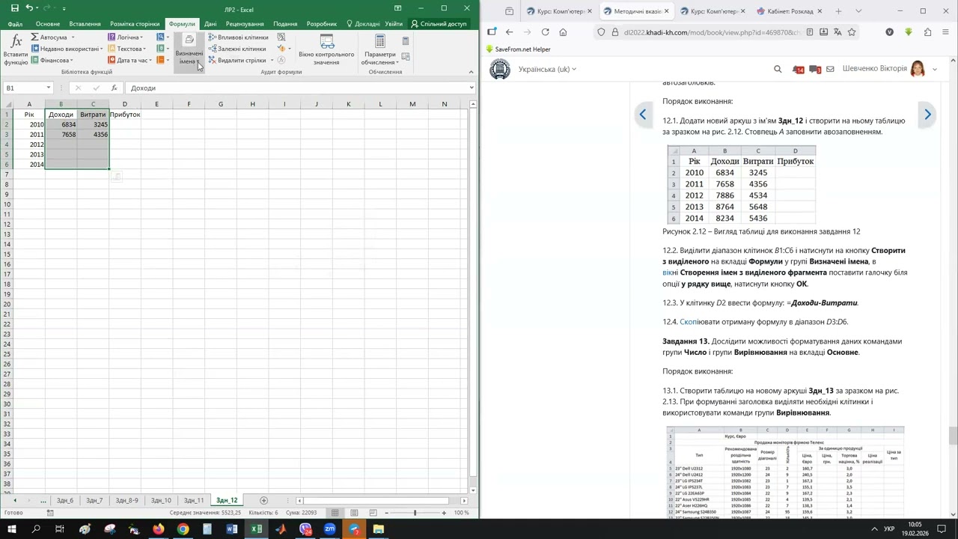
Task: Open Calculation Options (Параметри обчислення)
Action: point(380,49)
